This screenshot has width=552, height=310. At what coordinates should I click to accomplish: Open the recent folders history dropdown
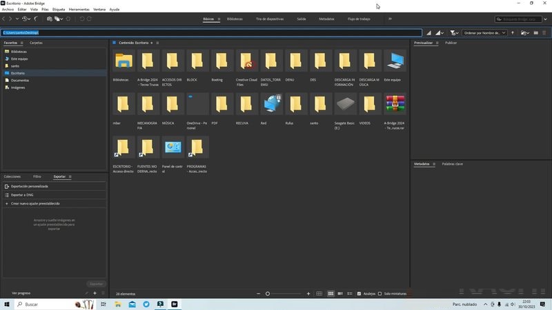click(26, 19)
